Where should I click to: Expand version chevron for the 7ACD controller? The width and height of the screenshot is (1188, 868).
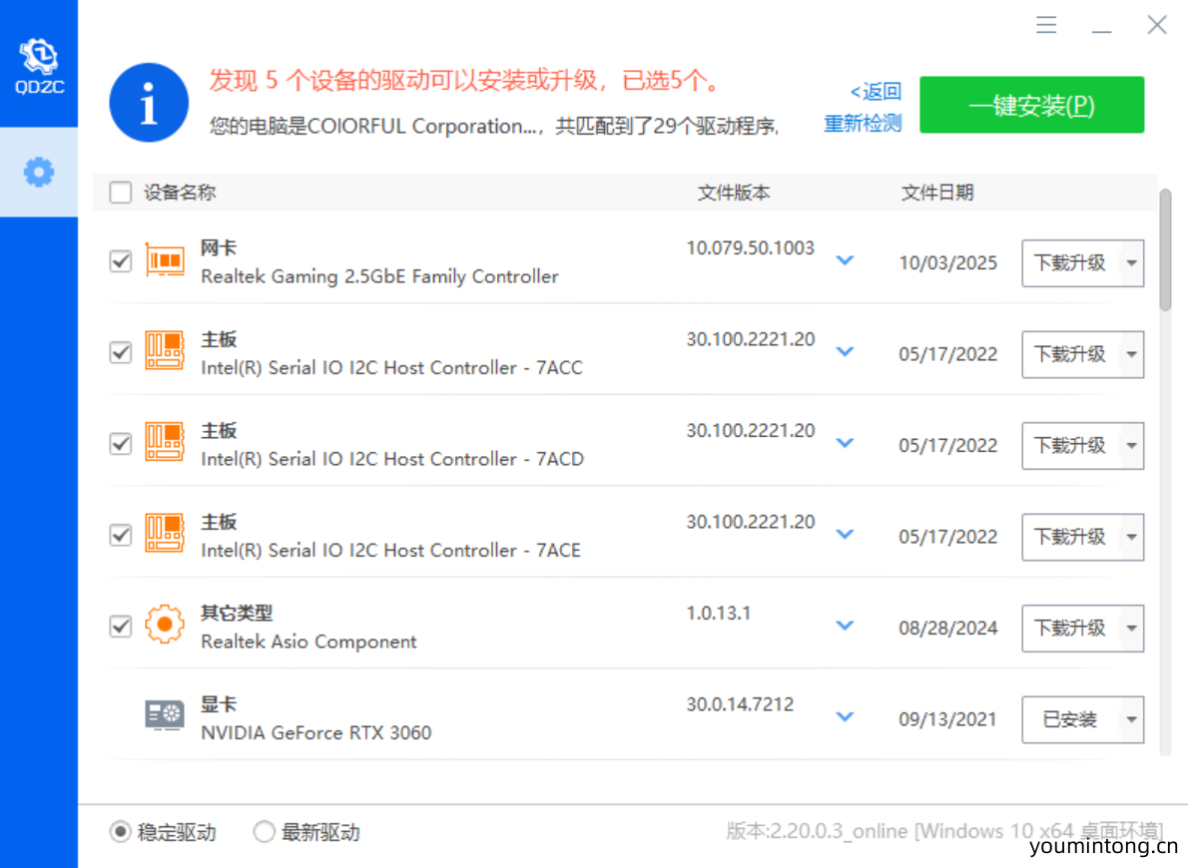(x=845, y=444)
